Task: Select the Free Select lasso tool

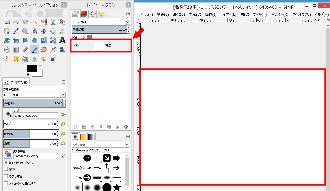Action: (25, 22)
